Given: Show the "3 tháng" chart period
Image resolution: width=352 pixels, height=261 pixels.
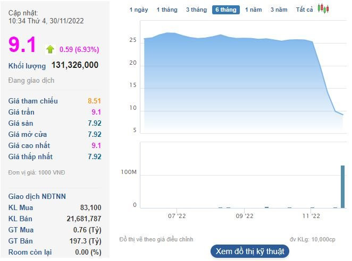Looking at the screenshot, I should (x=196, y=10).
